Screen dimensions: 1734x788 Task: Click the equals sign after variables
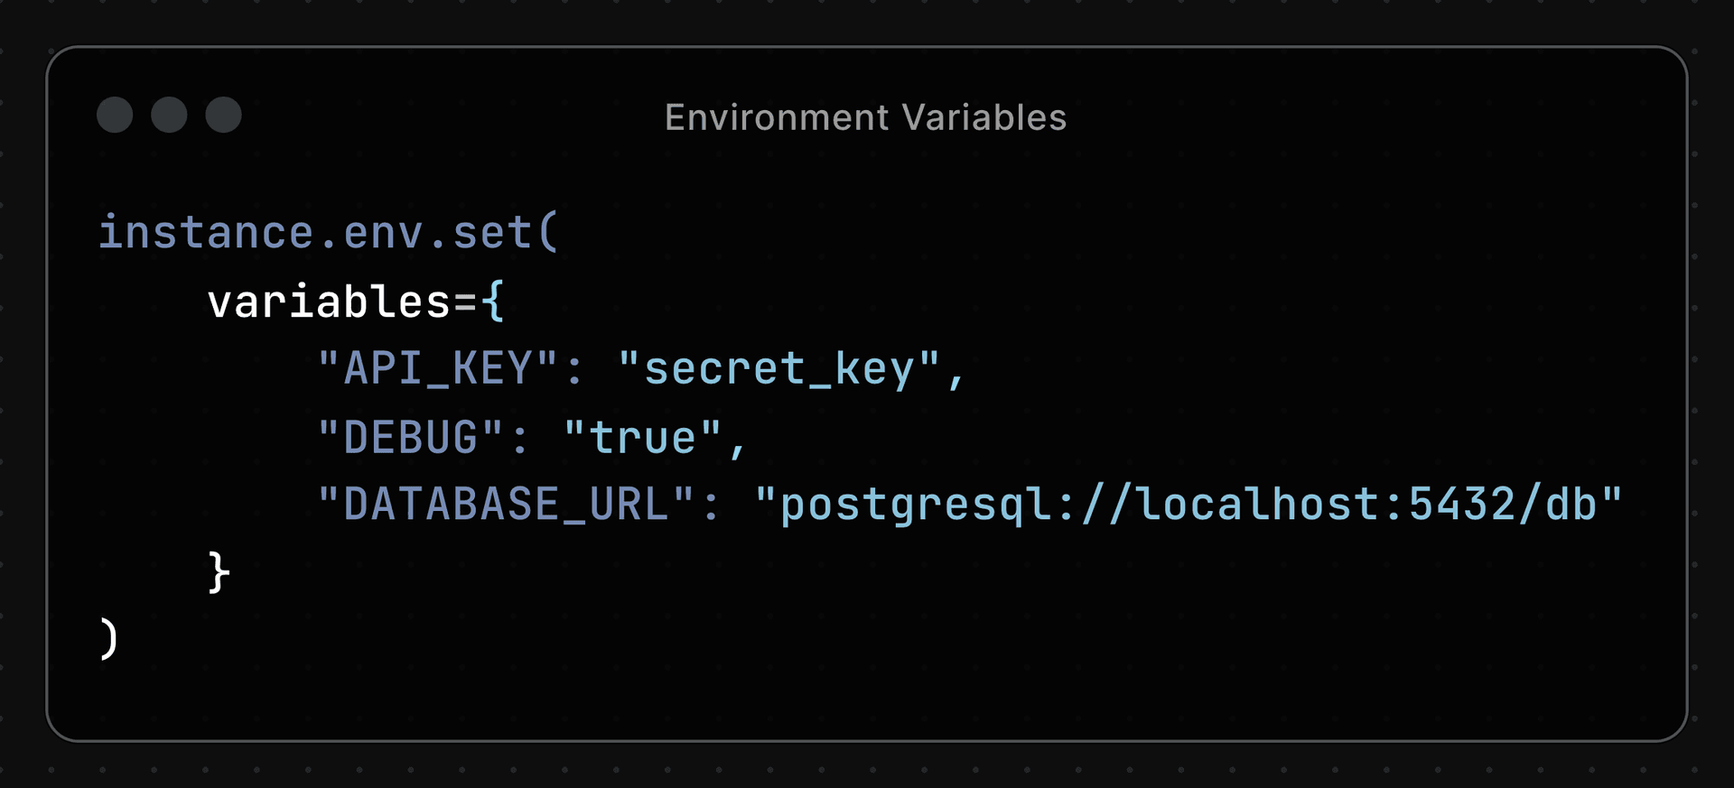coord(465,301)
